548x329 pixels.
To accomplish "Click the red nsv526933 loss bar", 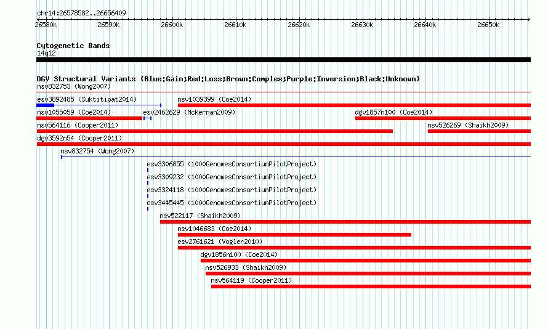I will click(368, 274).
